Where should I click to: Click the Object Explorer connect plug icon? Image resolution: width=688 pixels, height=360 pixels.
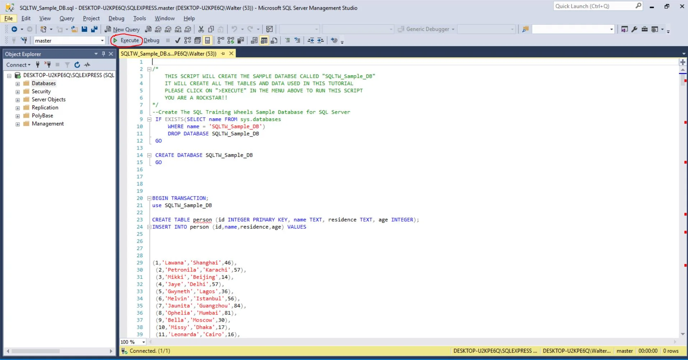click(x=37, y=65)
